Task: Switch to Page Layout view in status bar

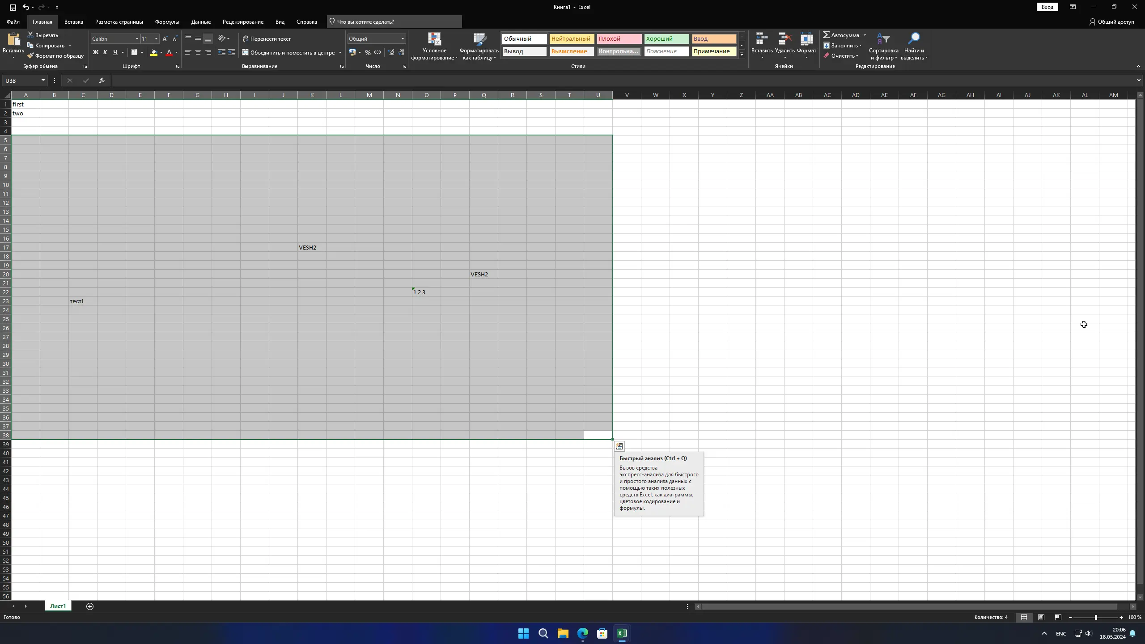Action: click(x=1041, y=617)
